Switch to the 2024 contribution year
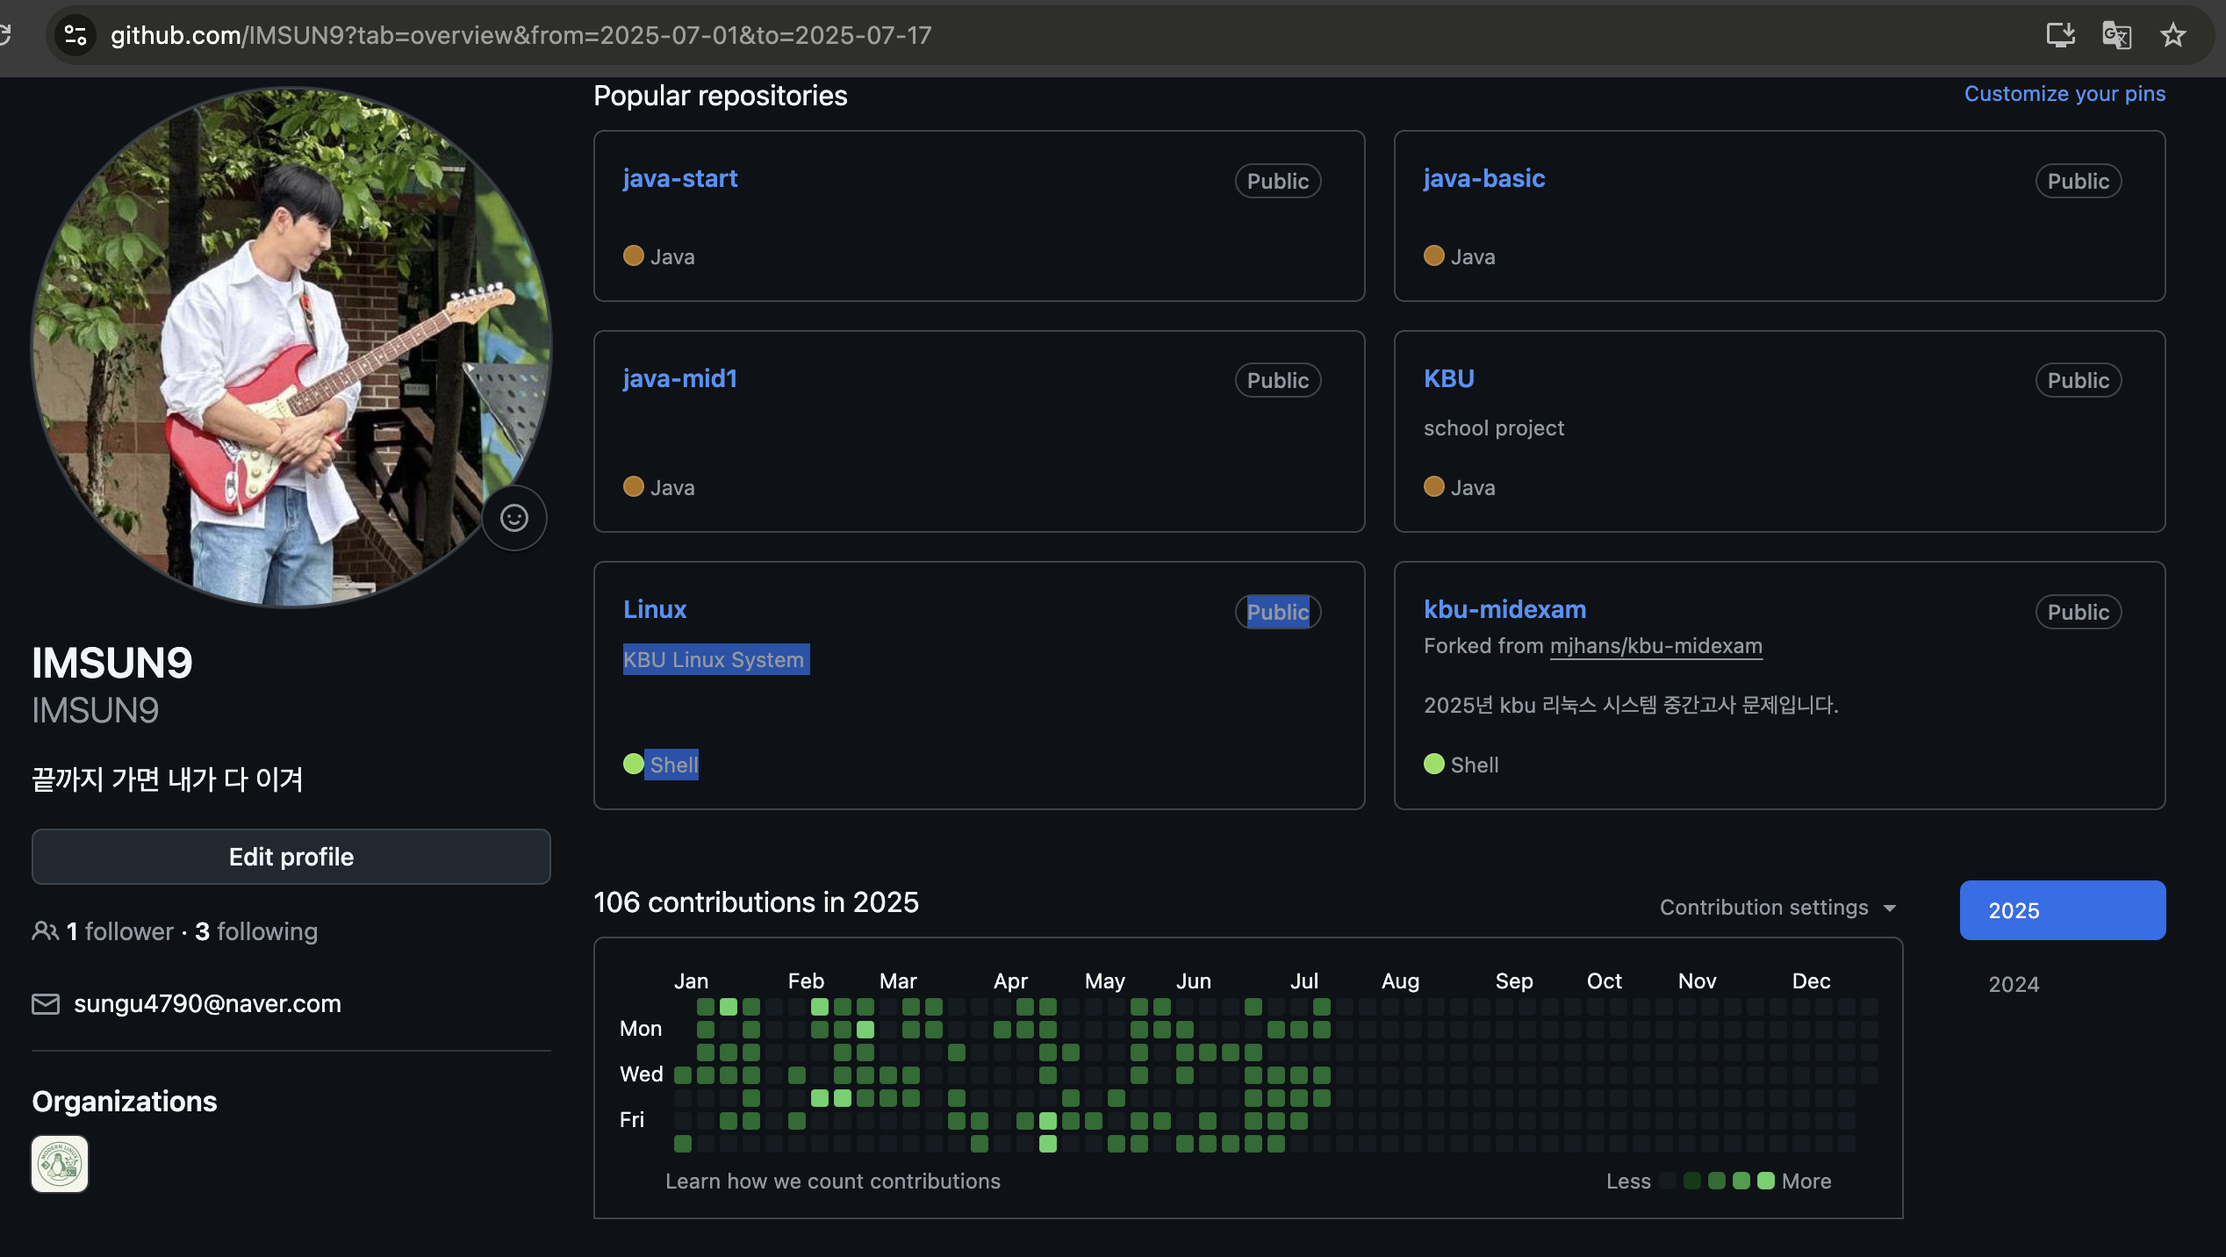 click(x=2014, y=984)
